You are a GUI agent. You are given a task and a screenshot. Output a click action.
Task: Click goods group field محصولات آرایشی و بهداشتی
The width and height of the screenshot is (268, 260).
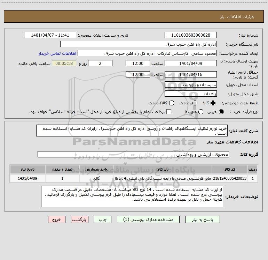coord(133,154)
